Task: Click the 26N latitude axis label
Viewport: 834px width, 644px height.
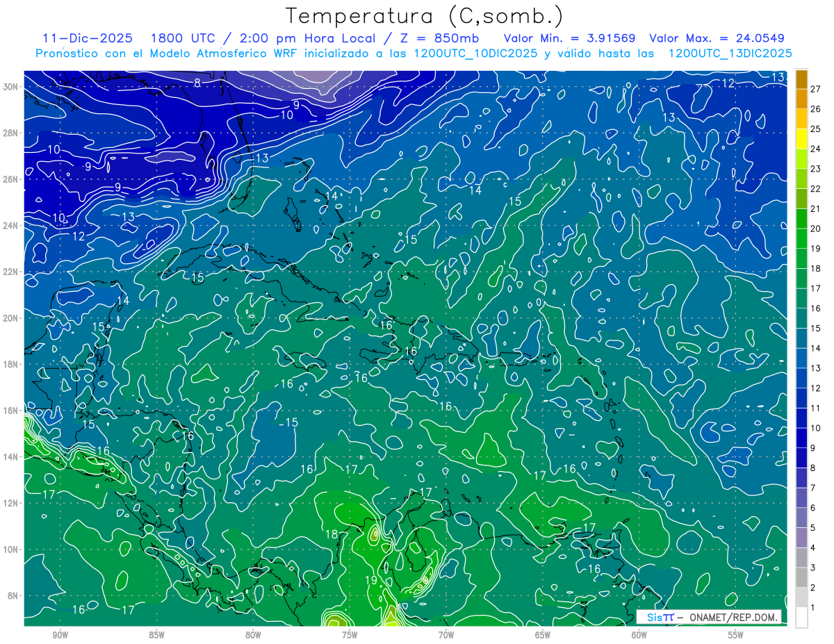Action: point(12,179)
